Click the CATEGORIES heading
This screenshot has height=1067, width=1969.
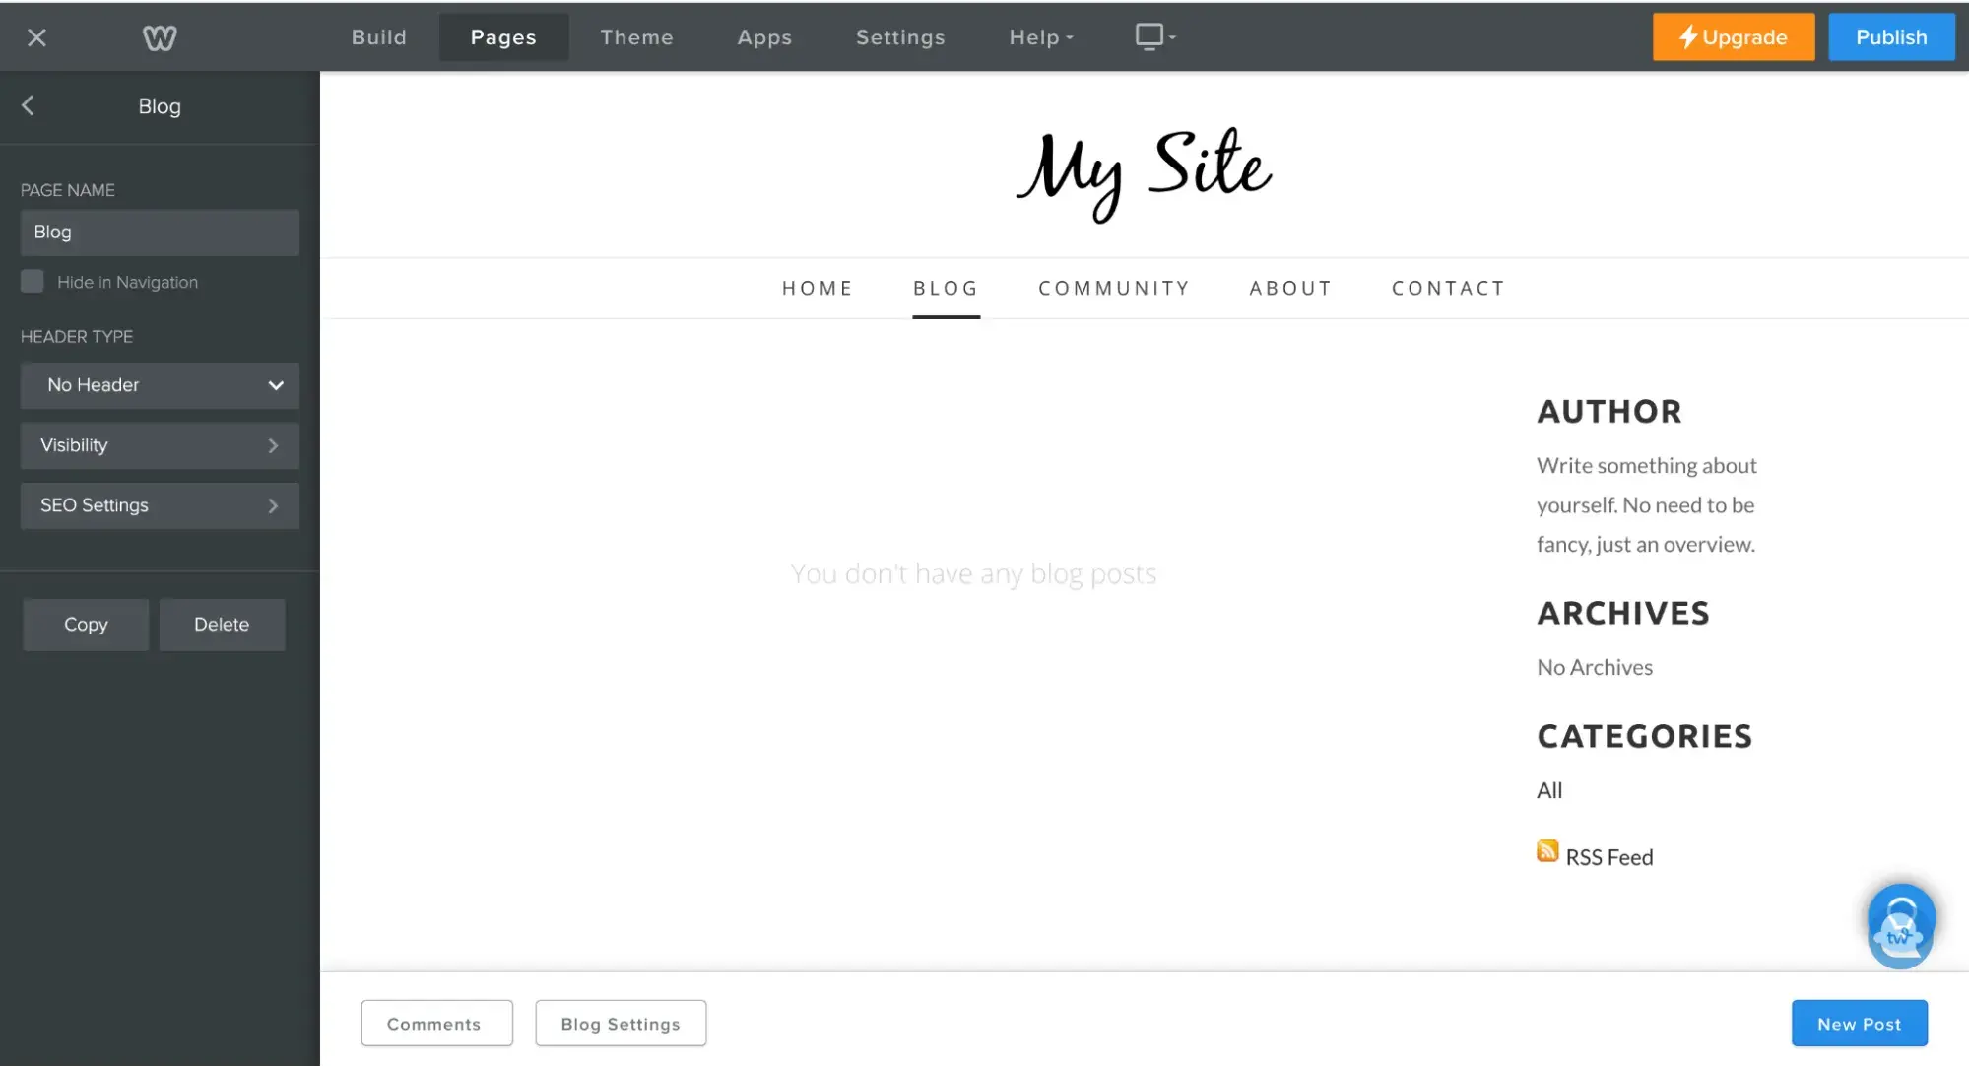click(x=1645, y=737)
